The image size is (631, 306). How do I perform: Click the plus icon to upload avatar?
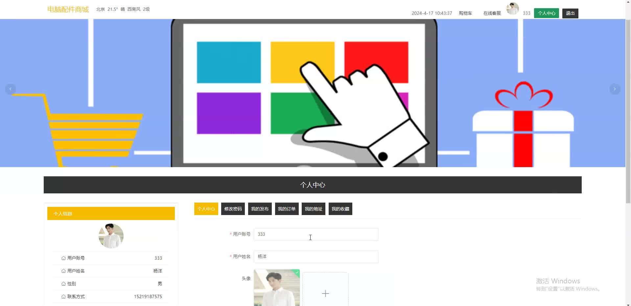325,293
